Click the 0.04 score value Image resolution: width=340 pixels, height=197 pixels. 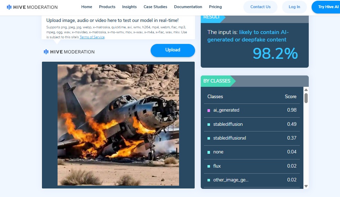click(292, 152)
